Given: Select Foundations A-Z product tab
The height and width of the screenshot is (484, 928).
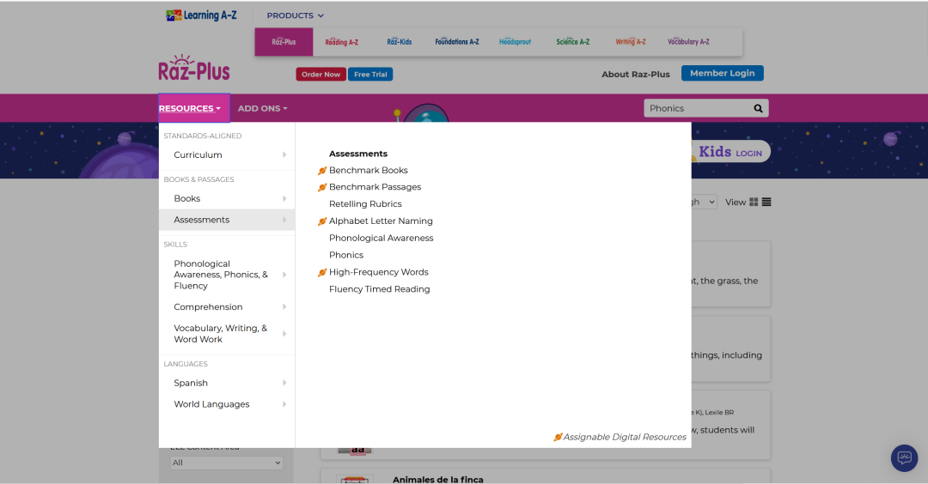Looking at the screenshot, I should [457, 42].
